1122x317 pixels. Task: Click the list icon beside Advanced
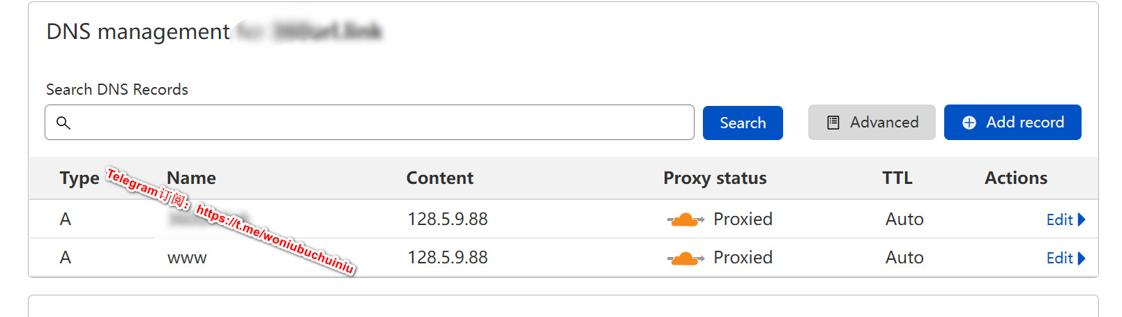[833, 123]
